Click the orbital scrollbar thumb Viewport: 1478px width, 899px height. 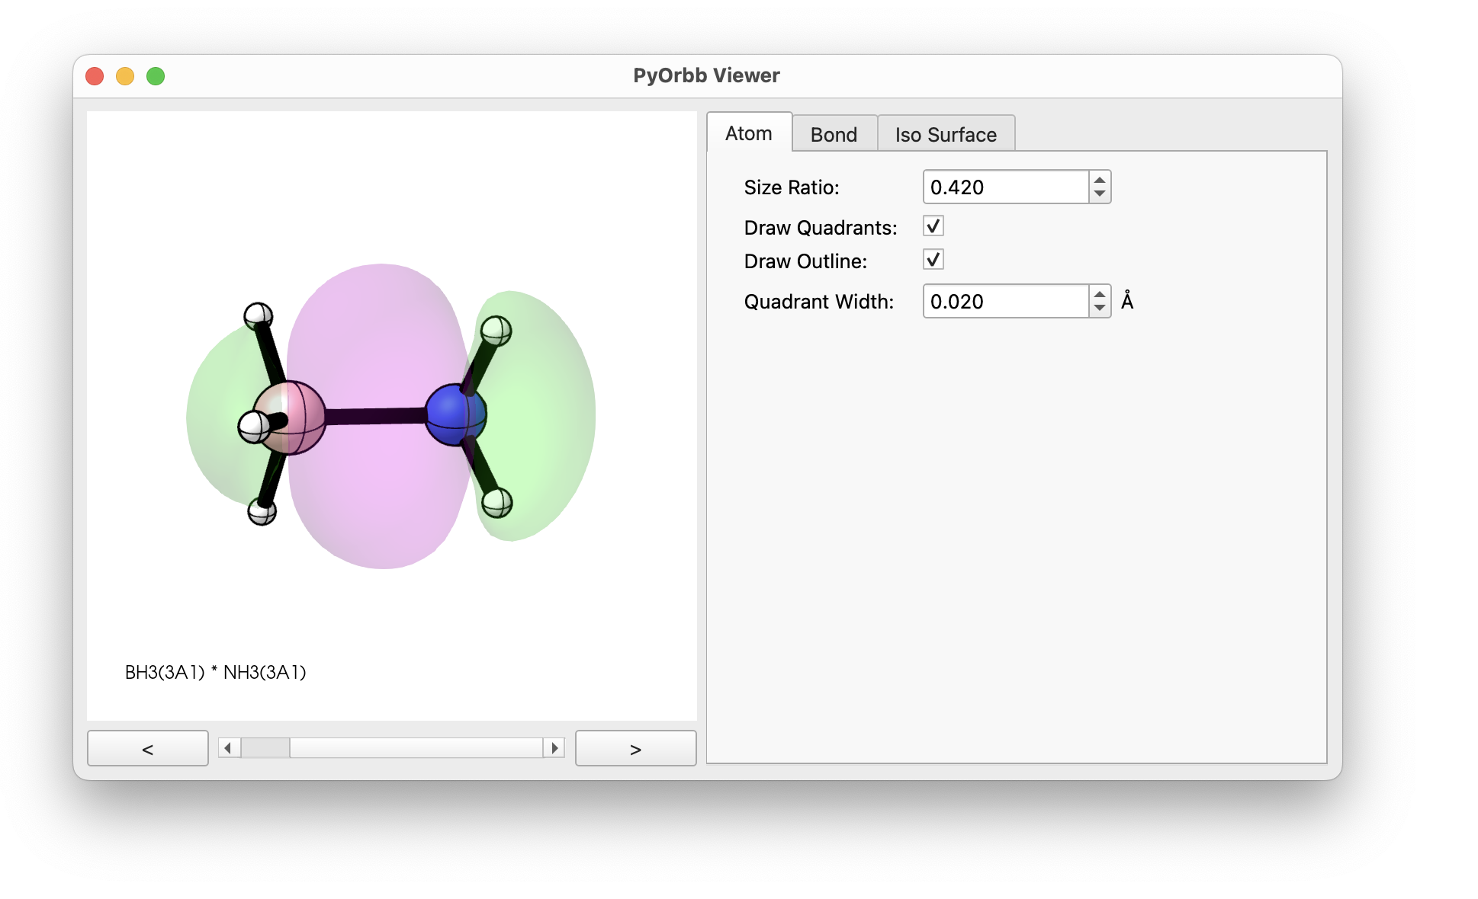tap(265, 748)
